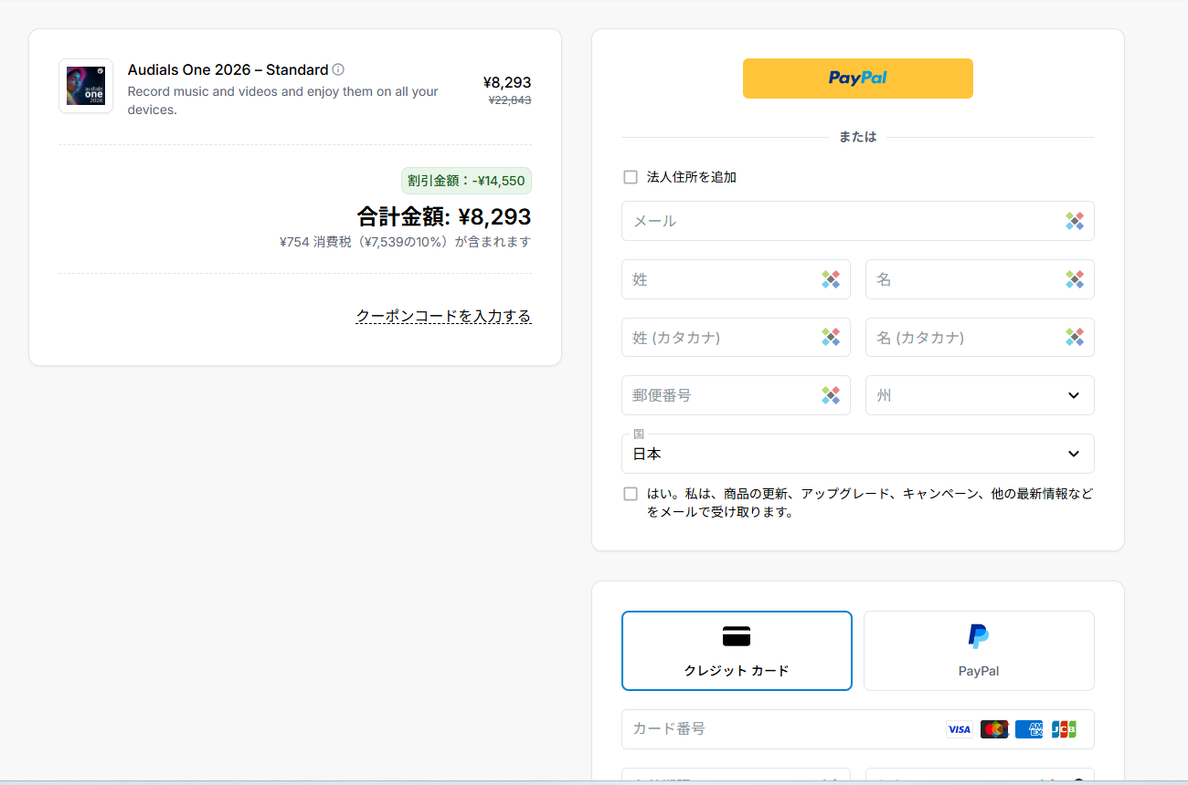
Task: Select the クレジット カード payment tab
Action: (x=737, y=651)
